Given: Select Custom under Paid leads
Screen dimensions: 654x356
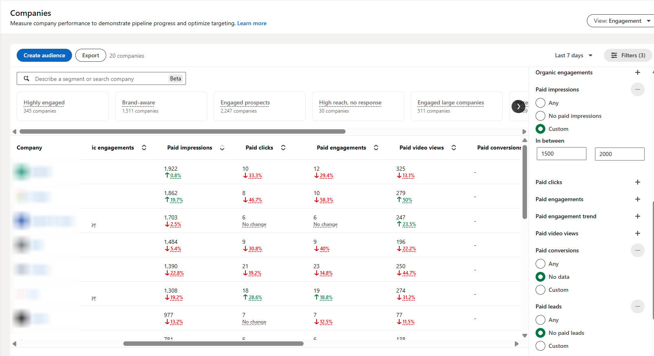Looking at the screenshot, I should point(540,346).
